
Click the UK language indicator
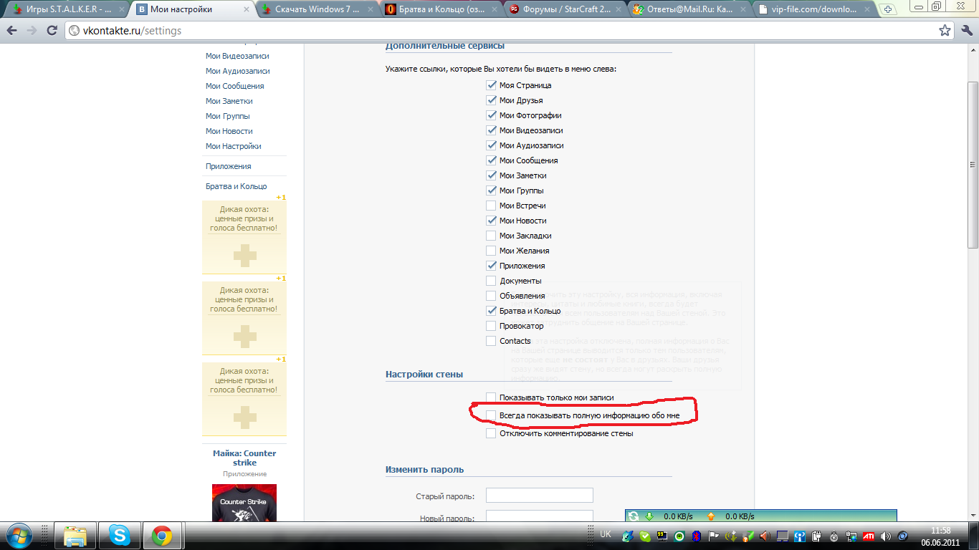[606, 534]
